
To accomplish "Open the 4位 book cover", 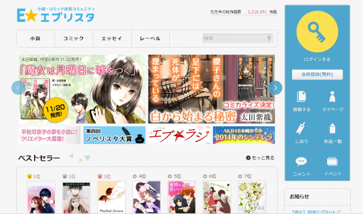I will pyautogui.click(x=146, y=197).
